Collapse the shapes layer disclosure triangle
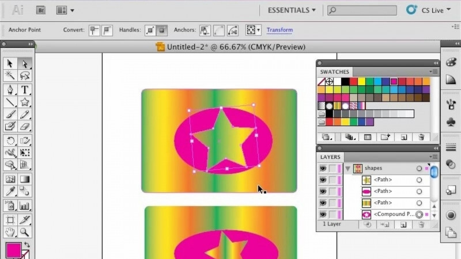Viewport: 461px width, 259px height. 348,169
